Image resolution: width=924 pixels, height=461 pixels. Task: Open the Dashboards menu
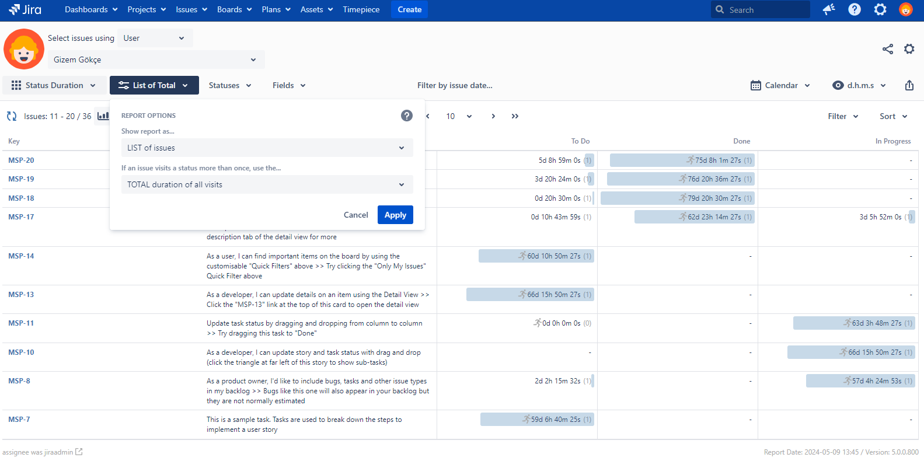(91, 9)
